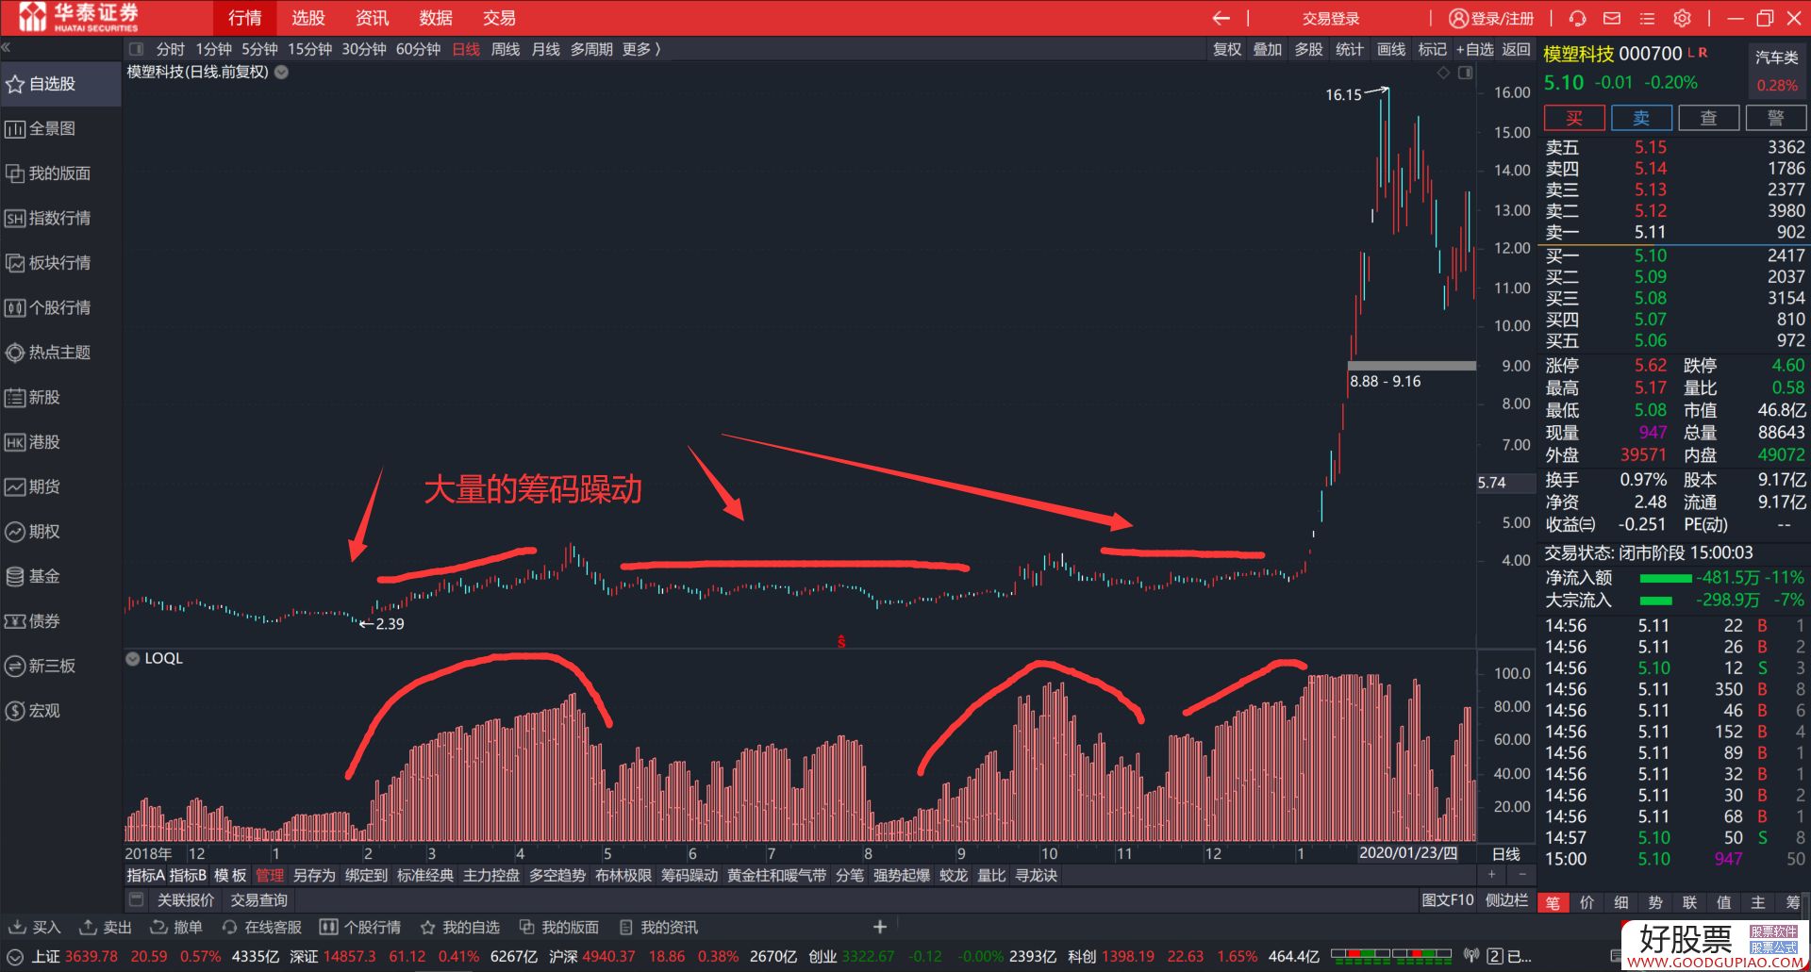Screen dimensions: 1811x972
Task: Toggle the left panel icon beside 分时
Action: 137,49
